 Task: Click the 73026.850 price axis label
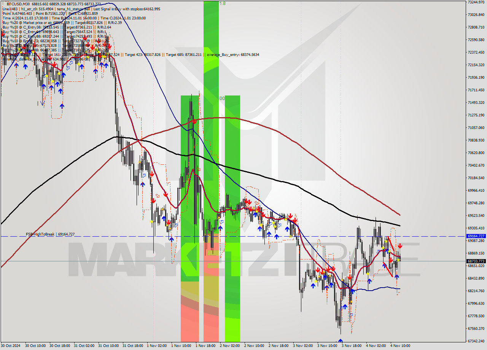coord(476,14)
